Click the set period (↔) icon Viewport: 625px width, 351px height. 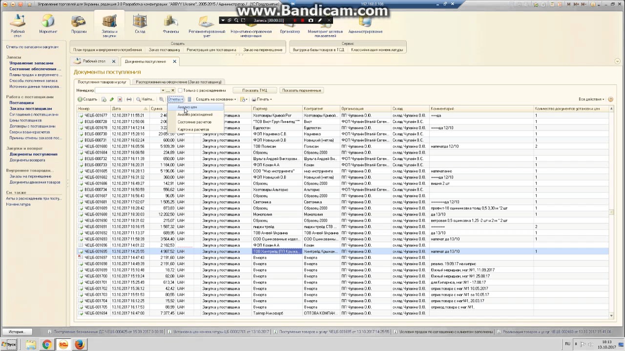[x=129, y=99]
